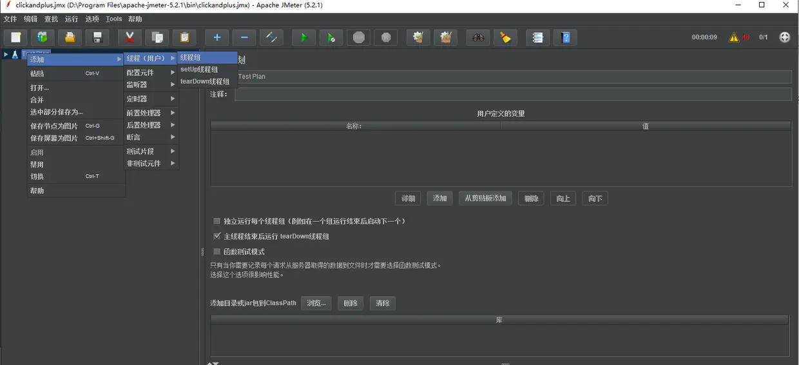Open the log viewer via the warning triangle
Screen dimensions: 799x365
734,37
